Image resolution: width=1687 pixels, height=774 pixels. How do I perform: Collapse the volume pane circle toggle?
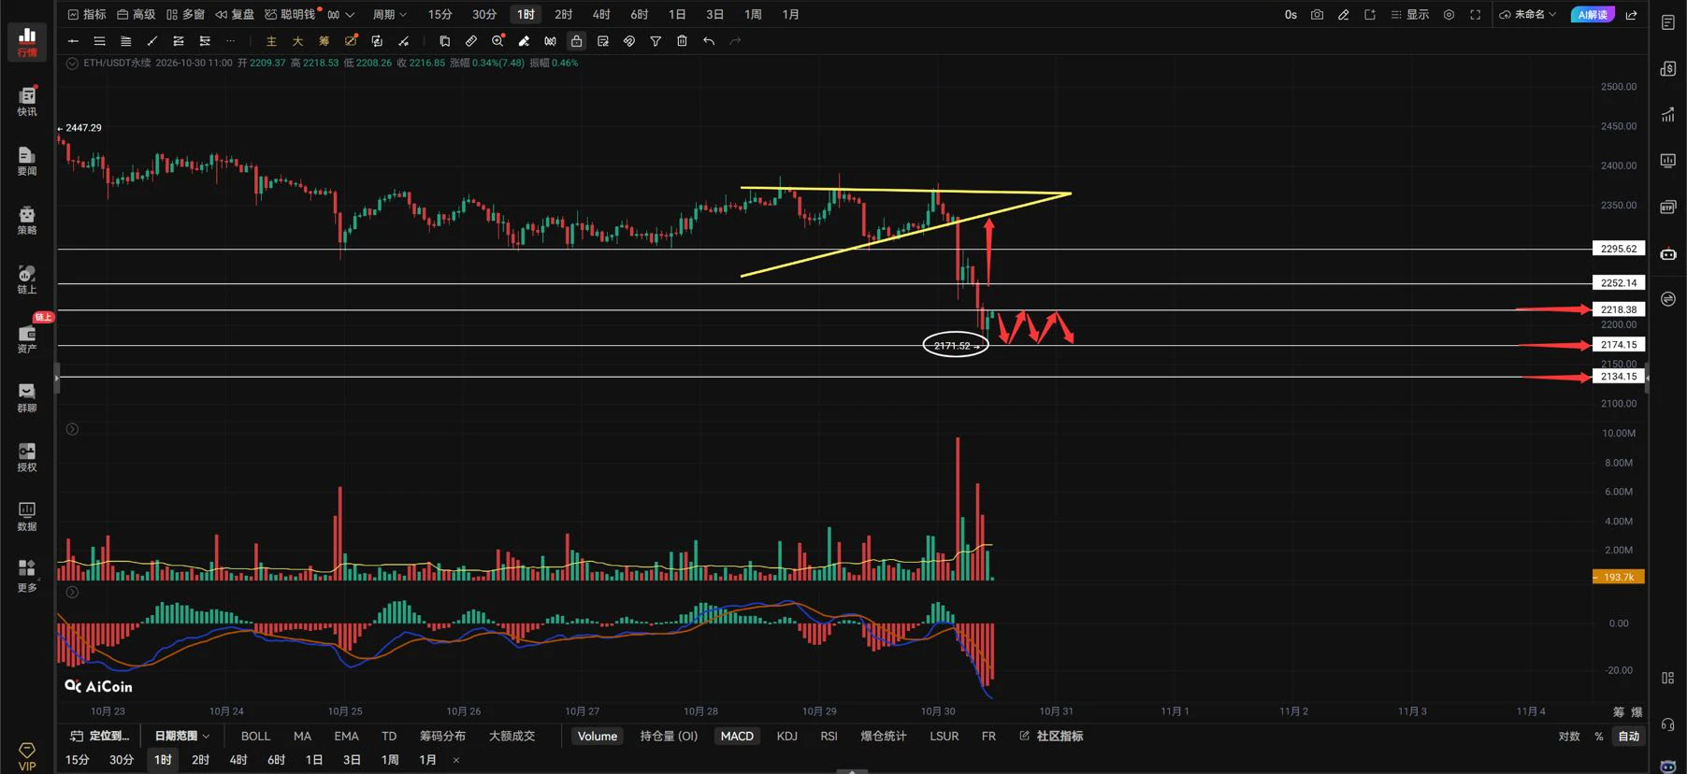point(72,429)
